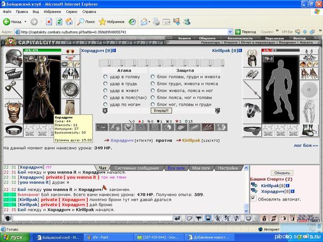Click the IE Home toolbar icon

[69, 22]
